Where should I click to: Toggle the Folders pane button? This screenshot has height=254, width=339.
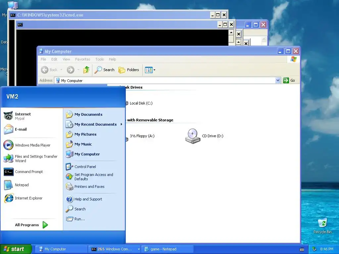129,70
